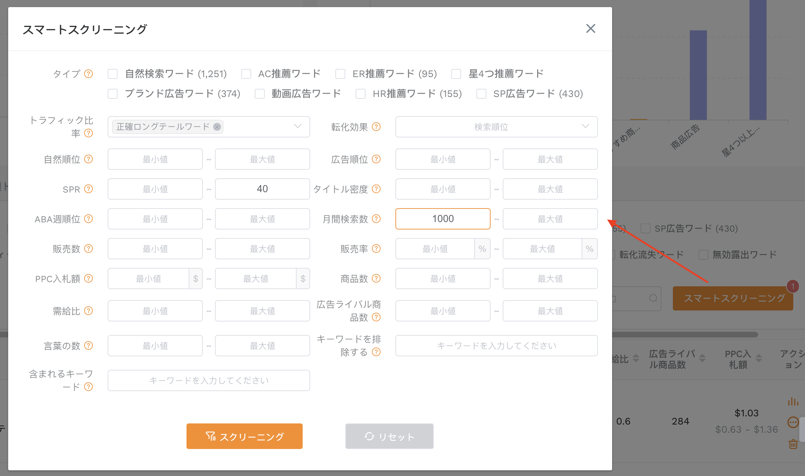The height and width of the screenshot is (476, 805).
Task: Click SPR maximum field showing 40
Action: [x=262, y=189]
